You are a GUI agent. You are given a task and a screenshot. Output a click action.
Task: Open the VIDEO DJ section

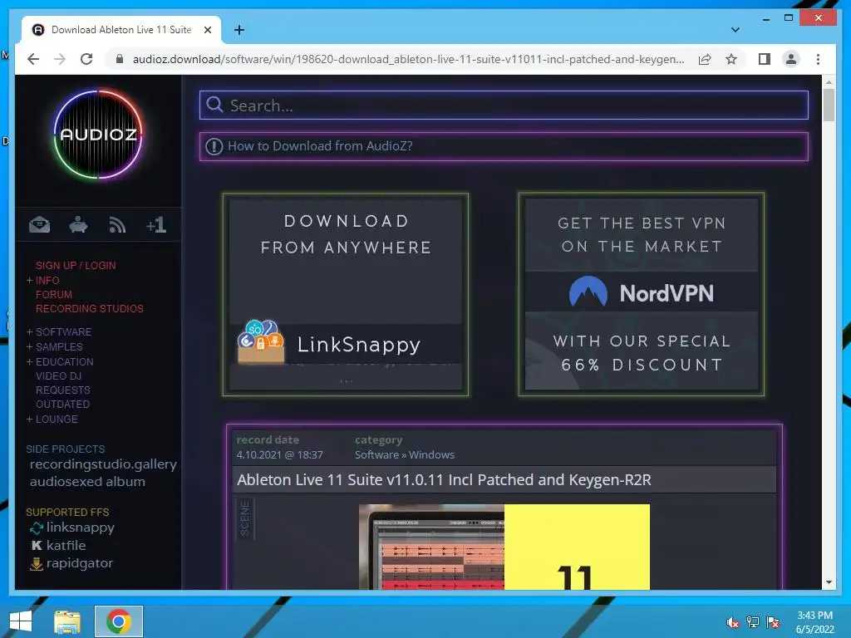pos(59,376)
